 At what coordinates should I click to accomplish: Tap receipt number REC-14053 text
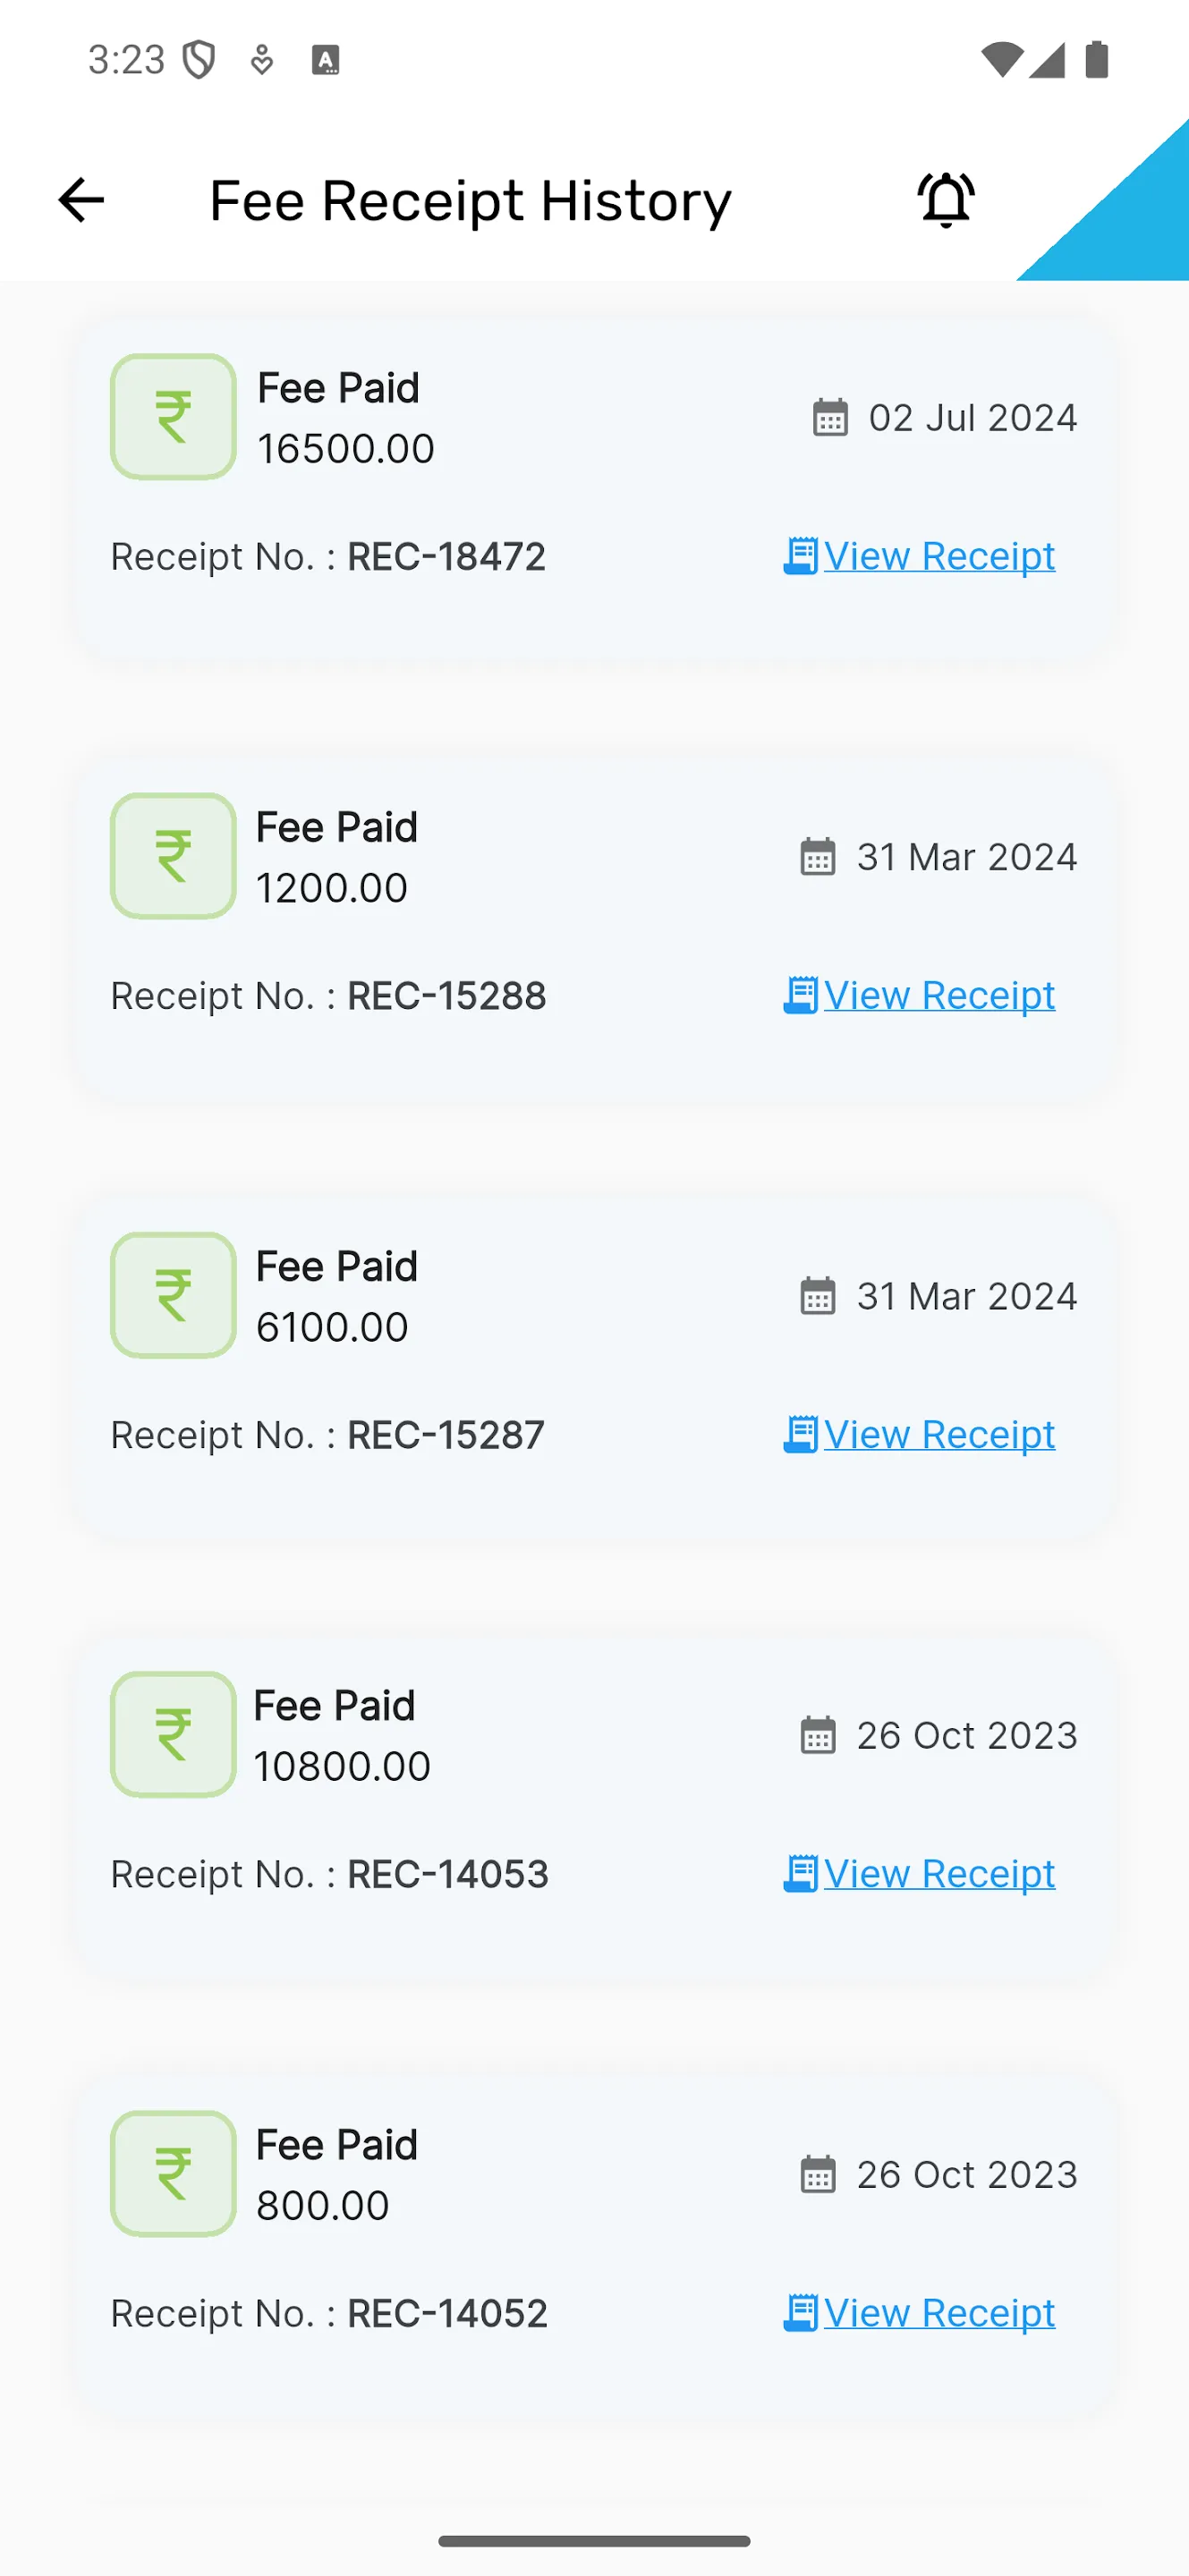coord(448,1874)
